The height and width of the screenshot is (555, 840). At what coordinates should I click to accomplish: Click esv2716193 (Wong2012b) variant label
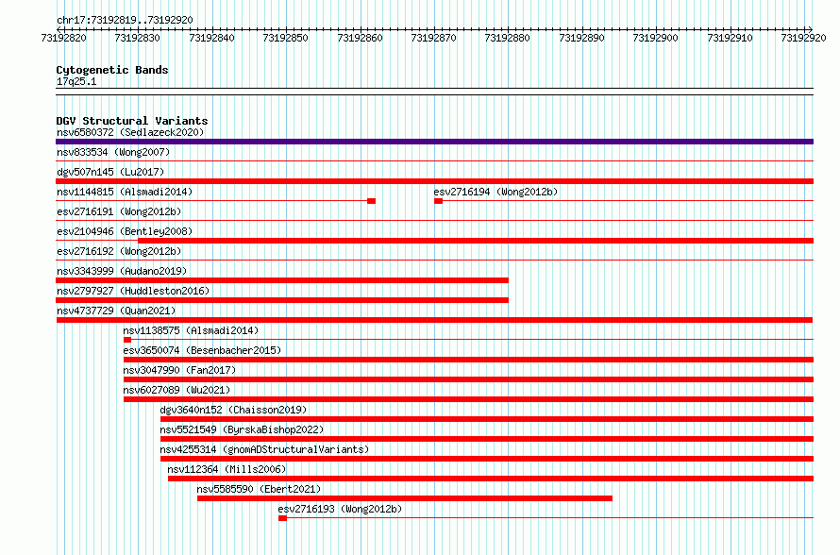click(340, 509)
